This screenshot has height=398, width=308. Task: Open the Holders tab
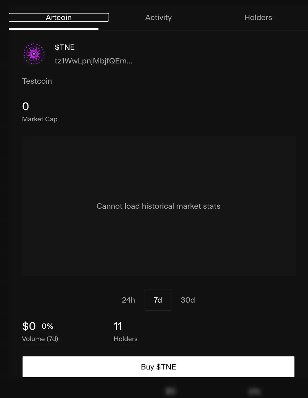click(258, 17)
